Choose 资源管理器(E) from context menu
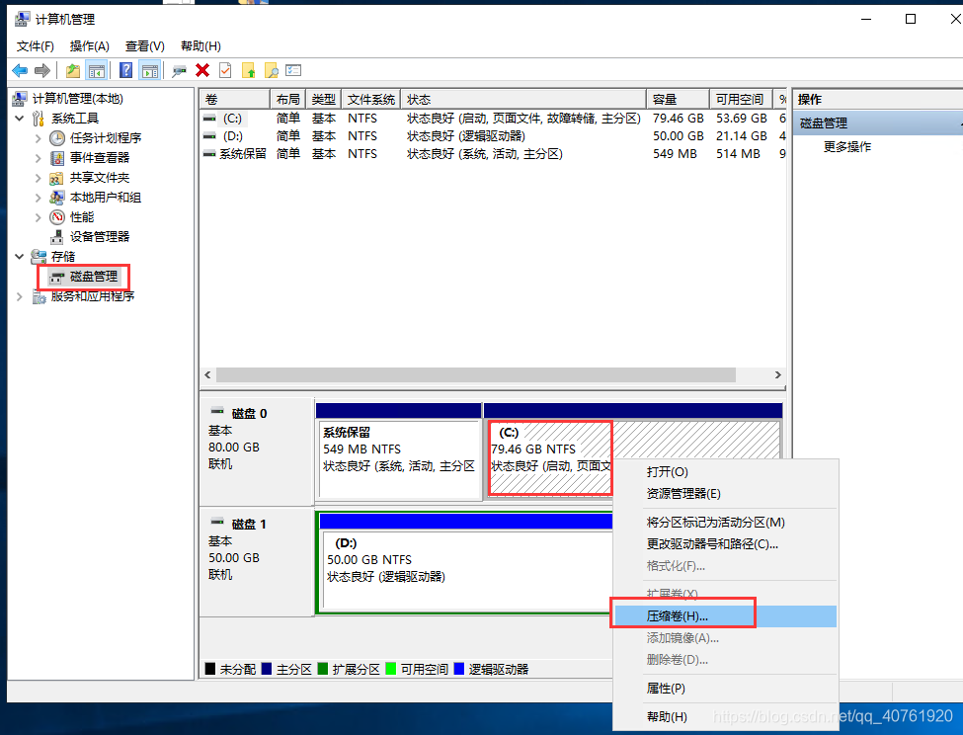963x735 pixels. pyautogui.click(x=725, y=494)
